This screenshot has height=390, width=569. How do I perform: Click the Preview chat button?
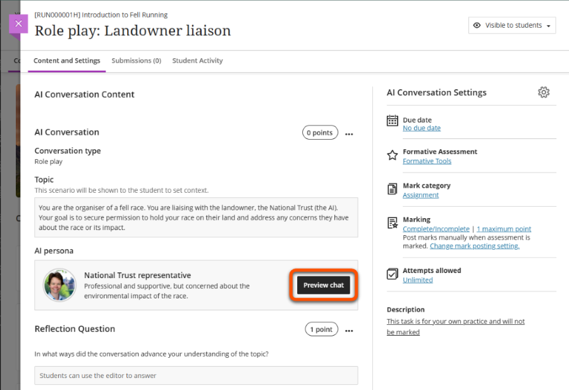pyautogui.click(x=324, y=285)
